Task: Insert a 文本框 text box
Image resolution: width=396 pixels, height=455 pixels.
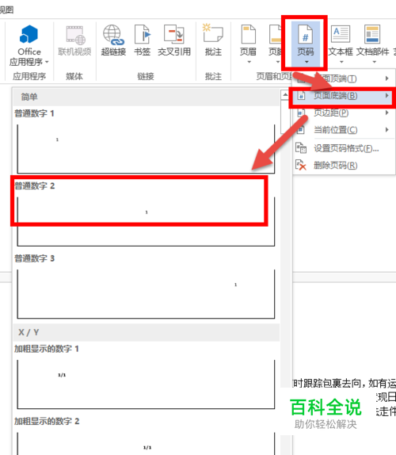Action: (341, 44)
